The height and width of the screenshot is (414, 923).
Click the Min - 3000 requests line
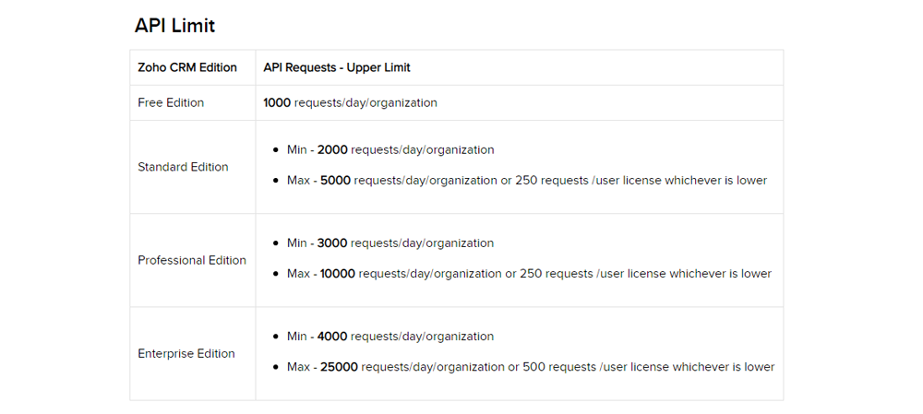coord(390,243)
